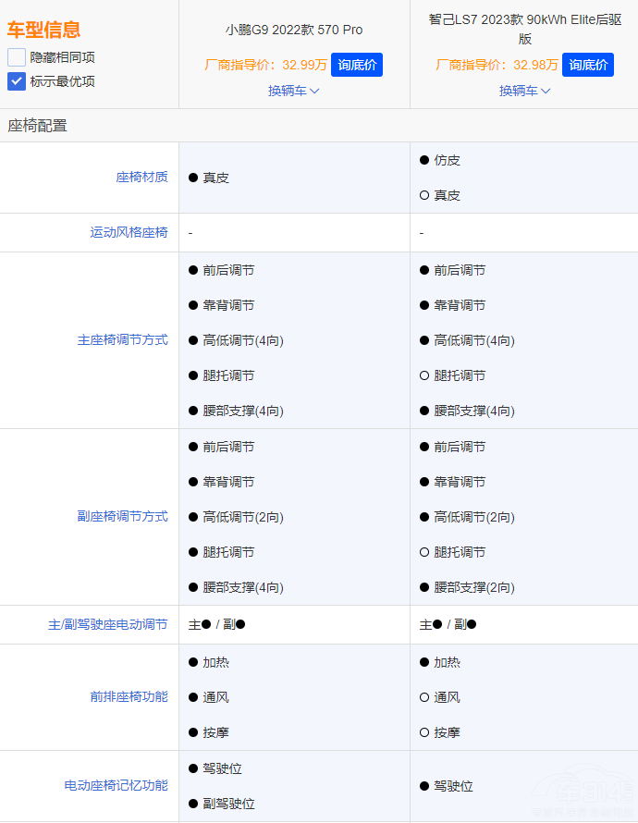Click the 电动座椅记忆功能 row label

pos(116,786)
